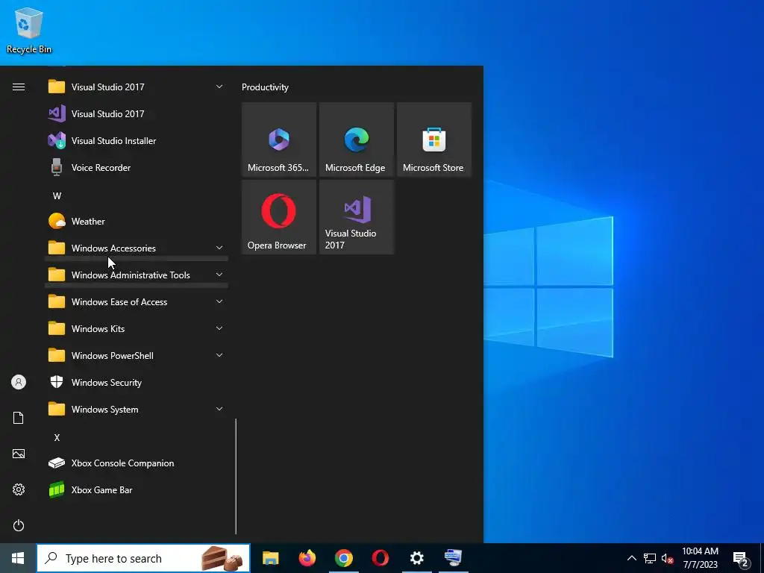The image size is (764, 573).
Task: Open the clock showing 10:04 AM
Action: [700, 558]
